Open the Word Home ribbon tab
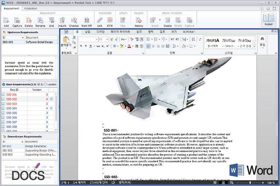 [x=77, y=32]
